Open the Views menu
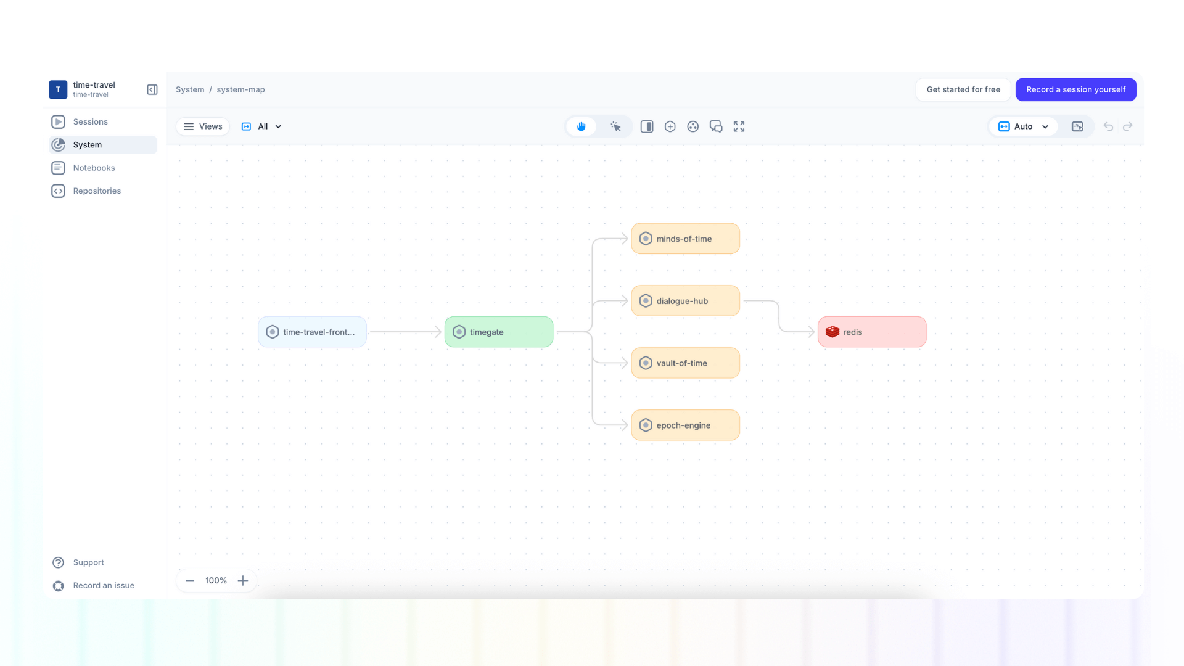 203,126
